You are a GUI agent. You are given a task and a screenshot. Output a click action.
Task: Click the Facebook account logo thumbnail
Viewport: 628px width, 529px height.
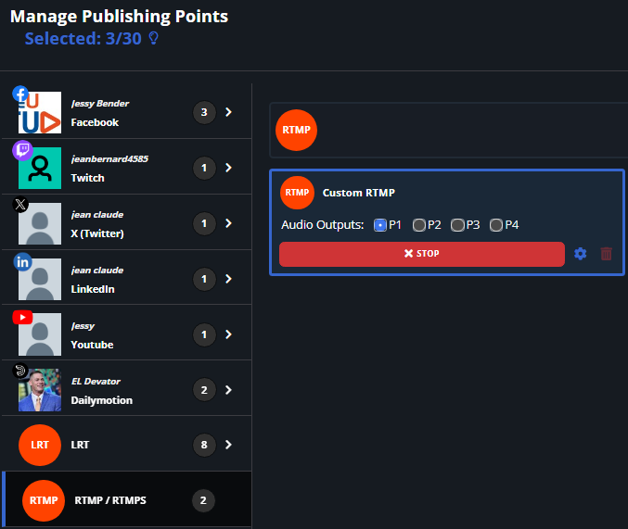[40, 112]
